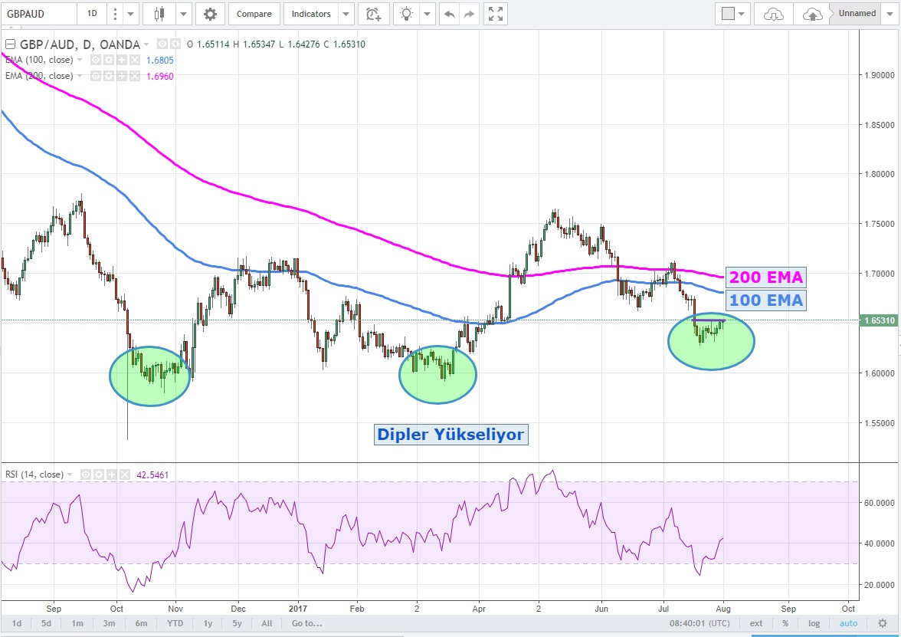Create an alert with the alarm clock icon
This screenshot has height=637, width=901.
(373, 14)
